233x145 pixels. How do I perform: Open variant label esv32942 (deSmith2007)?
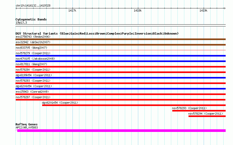coord(33,42)
